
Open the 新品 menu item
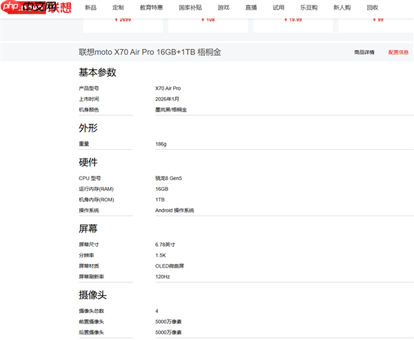click(90, 8)
